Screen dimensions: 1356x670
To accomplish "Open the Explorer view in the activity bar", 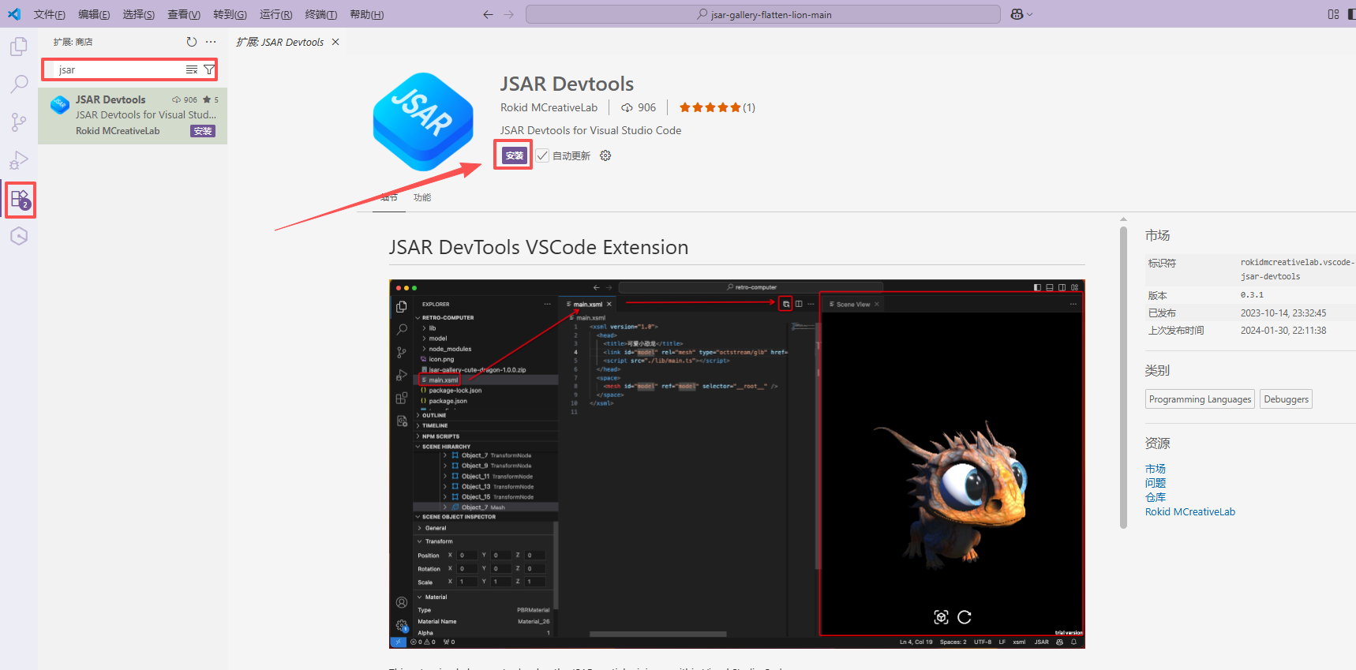I will [19, 47].
